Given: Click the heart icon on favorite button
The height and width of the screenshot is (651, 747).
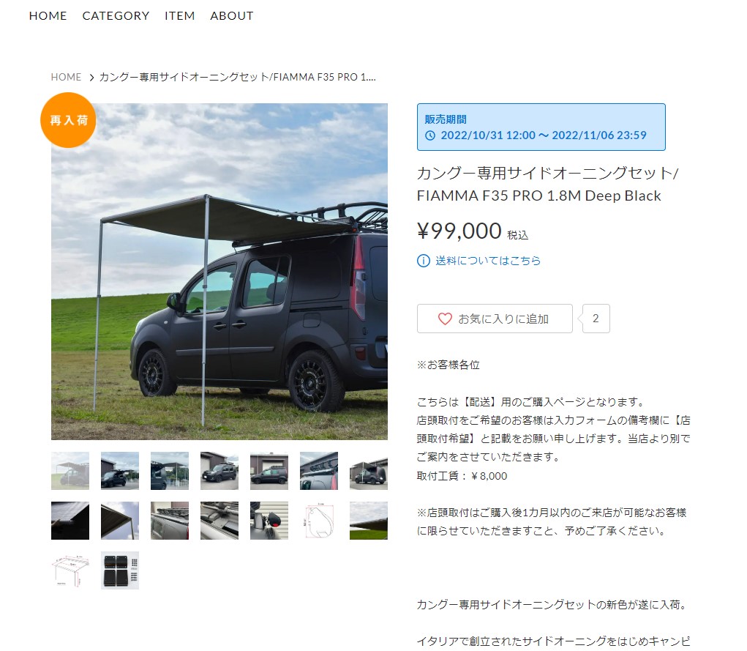Looking at the screenshot, I should pos(445,319).
